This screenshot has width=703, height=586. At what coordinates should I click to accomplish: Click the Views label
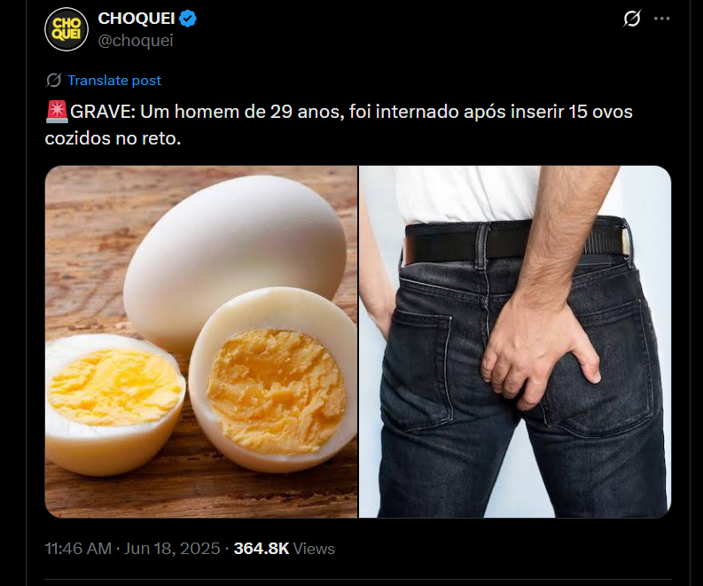(x=314, y=549)
